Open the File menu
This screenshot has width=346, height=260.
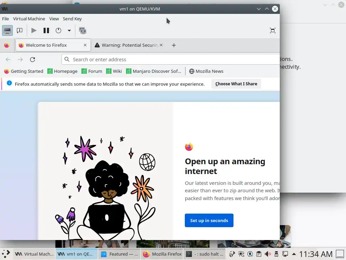[x=5, y=19]
